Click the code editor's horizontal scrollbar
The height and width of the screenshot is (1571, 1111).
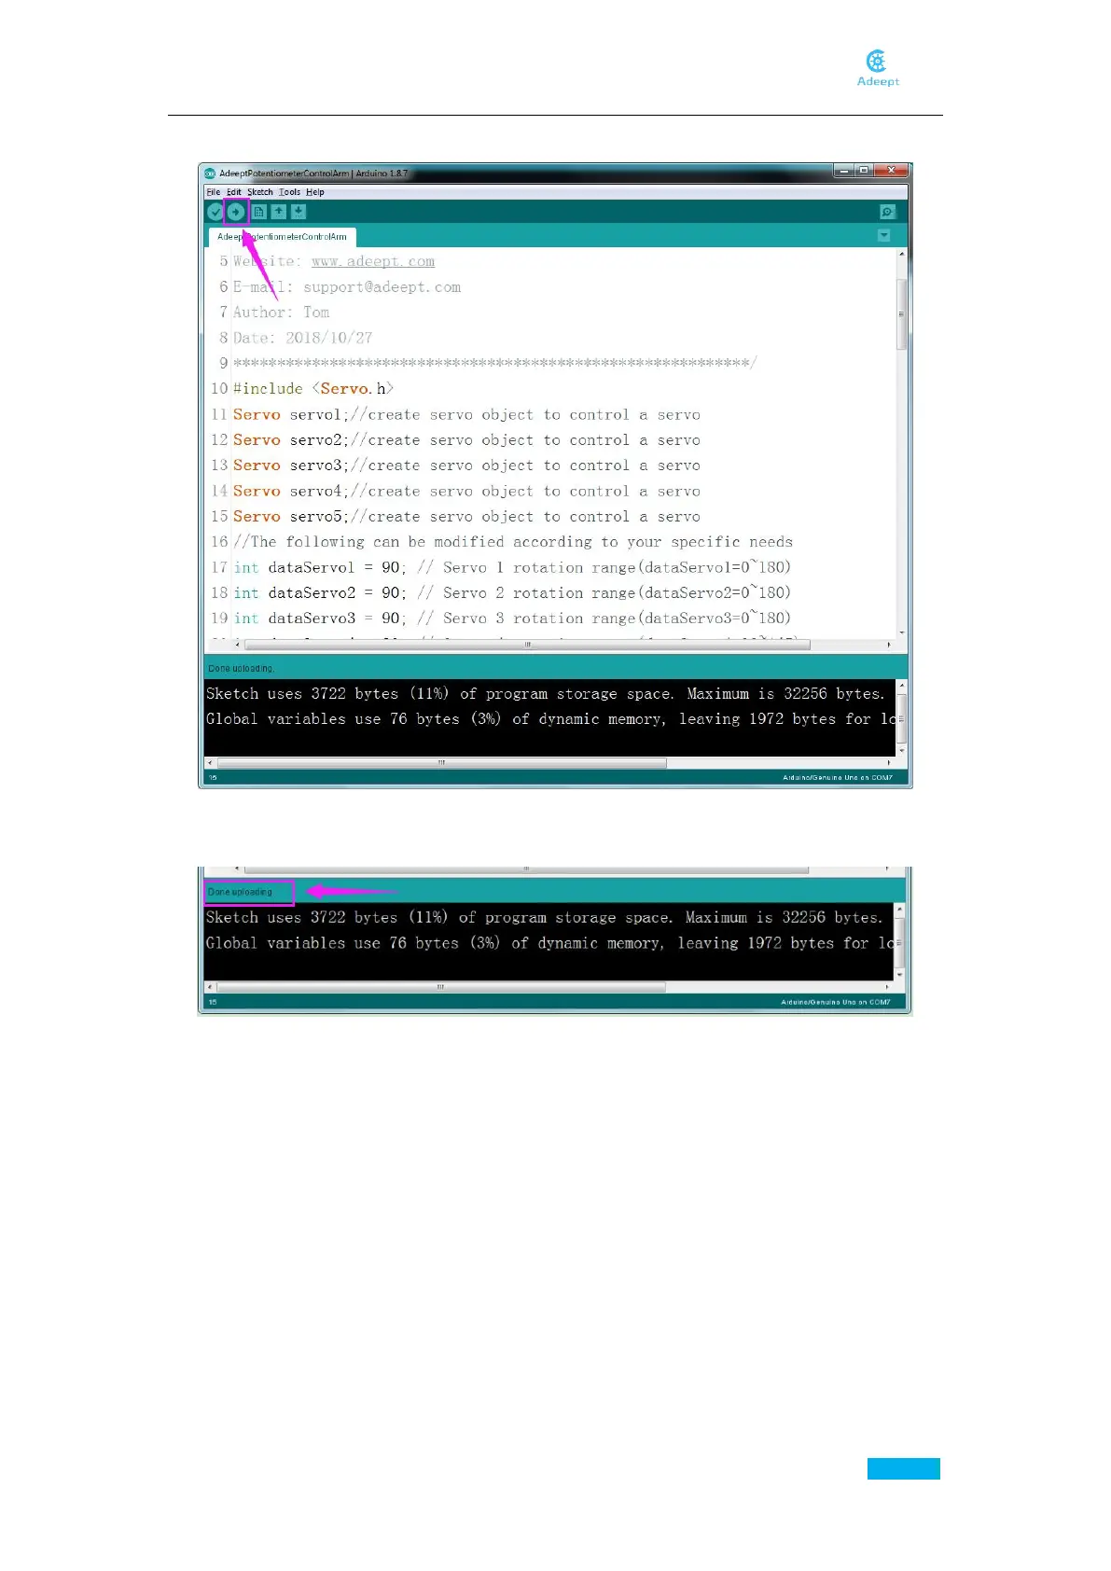(x=528, y=645)
